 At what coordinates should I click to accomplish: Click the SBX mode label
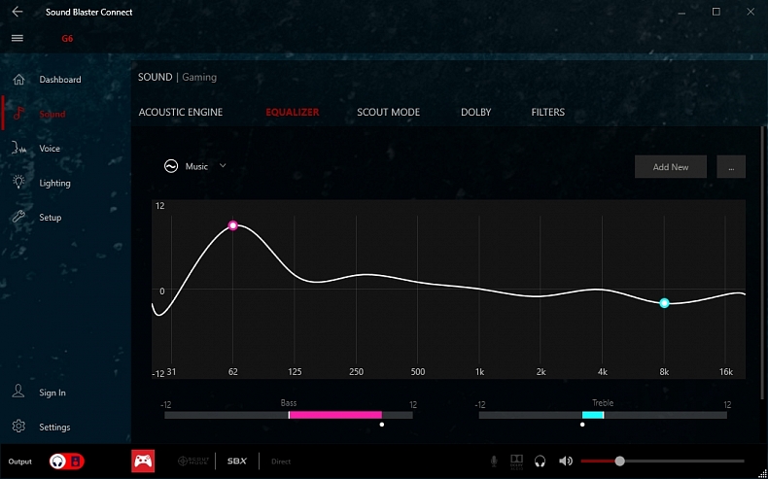237,461
